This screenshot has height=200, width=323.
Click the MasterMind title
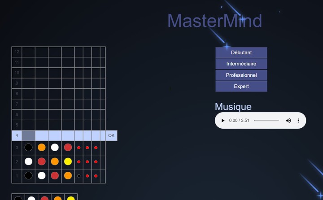214,21
